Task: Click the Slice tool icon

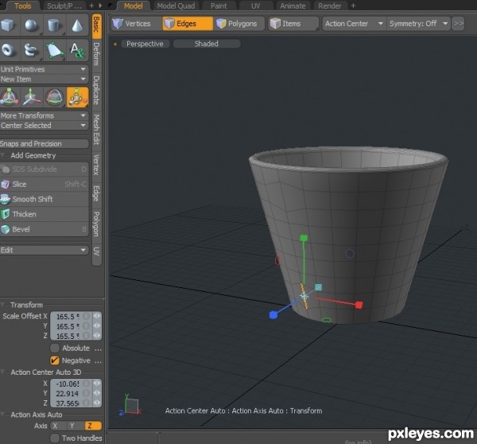Action: tap(6, 185)
